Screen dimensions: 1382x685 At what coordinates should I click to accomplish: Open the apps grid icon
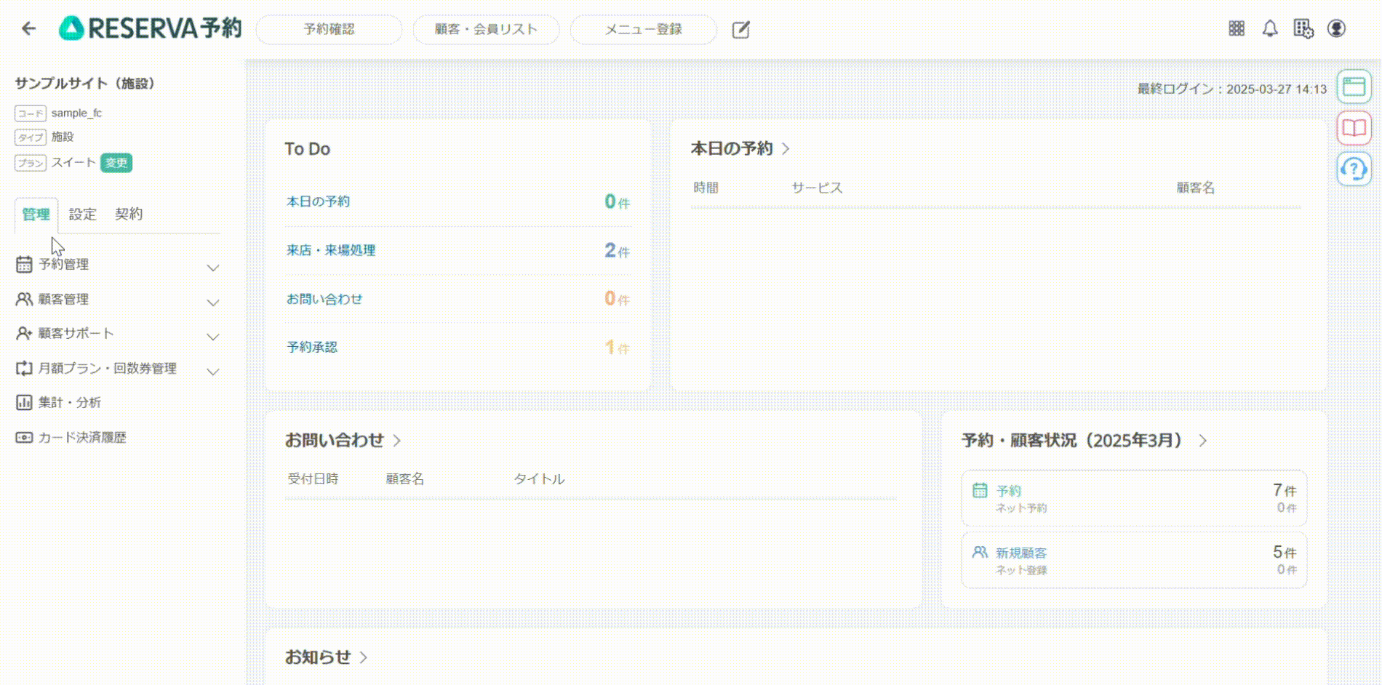(1237, 28)
